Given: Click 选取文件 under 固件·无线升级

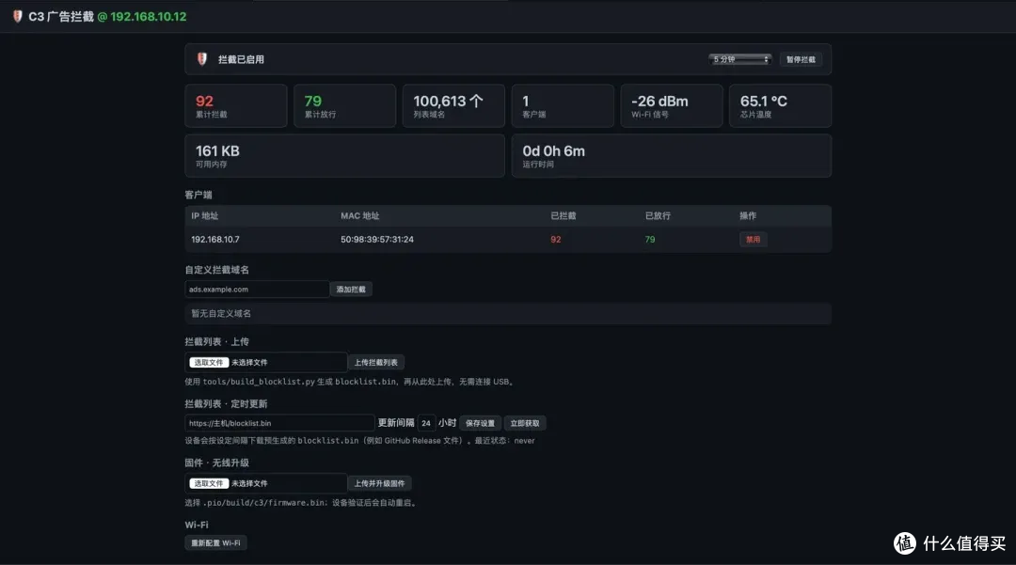Looking at the screenshot, I should click(209, 483).
